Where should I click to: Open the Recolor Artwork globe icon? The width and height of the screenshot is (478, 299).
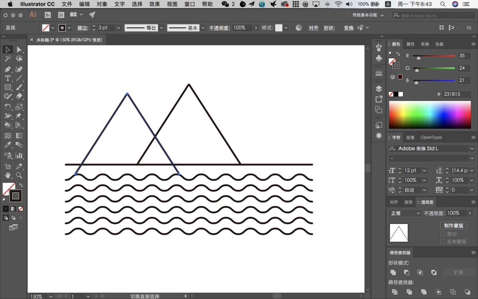(299, 28)
